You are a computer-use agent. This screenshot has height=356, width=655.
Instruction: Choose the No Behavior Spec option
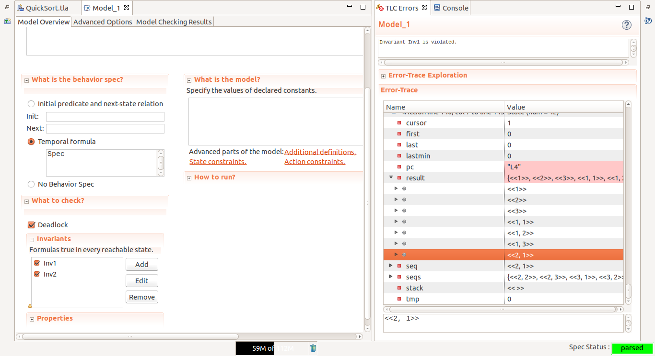31,184
